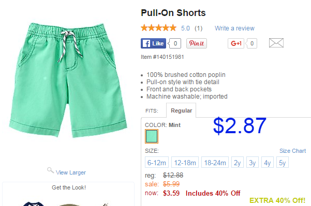This screenshot has height=206, width=311.
Task: Select size 2y
Action: [x=238, y=162]
